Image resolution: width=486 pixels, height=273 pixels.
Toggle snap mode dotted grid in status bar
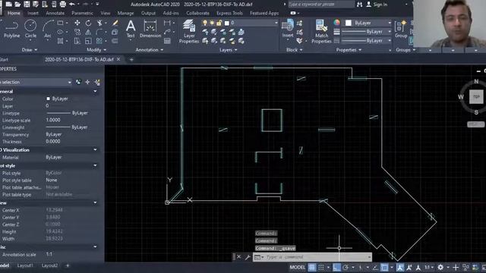click(321, 267)
